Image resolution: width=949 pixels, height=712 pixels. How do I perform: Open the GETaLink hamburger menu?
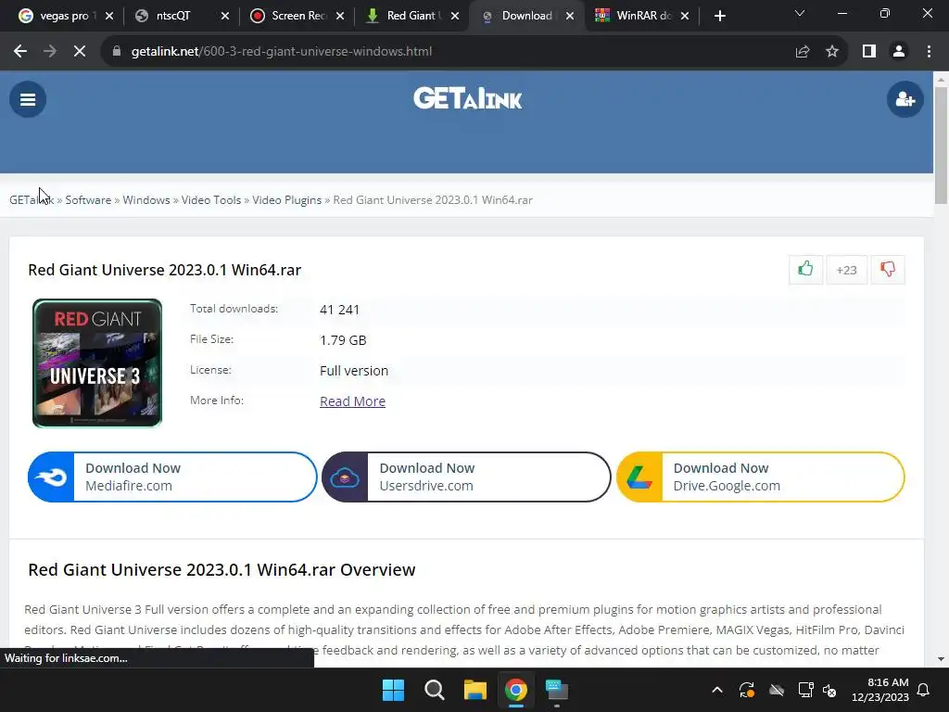click(27, 99)
